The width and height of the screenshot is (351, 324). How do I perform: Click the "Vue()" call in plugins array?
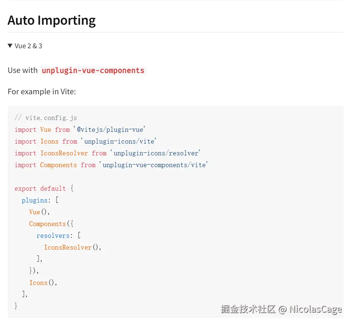pyautogui.click(x=39, y=212)
